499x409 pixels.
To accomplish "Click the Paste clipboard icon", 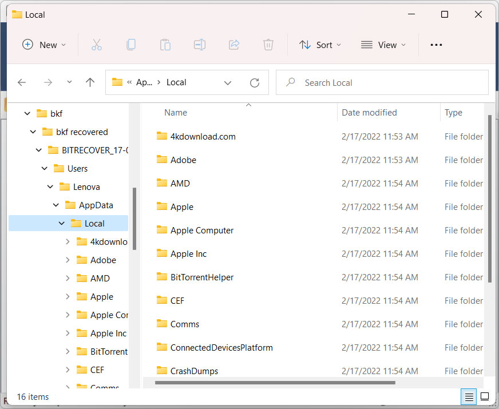I will tap(165, 45).
